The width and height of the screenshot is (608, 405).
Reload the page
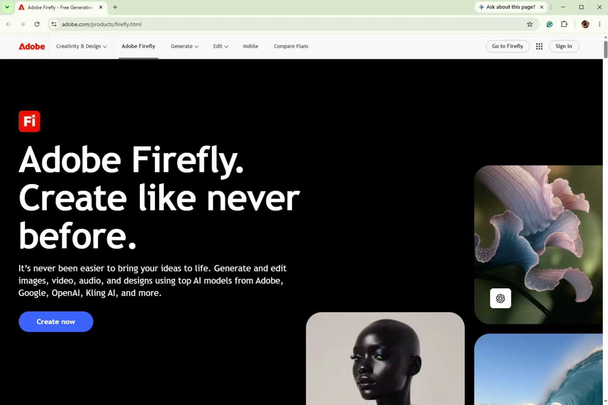(37, 24)
